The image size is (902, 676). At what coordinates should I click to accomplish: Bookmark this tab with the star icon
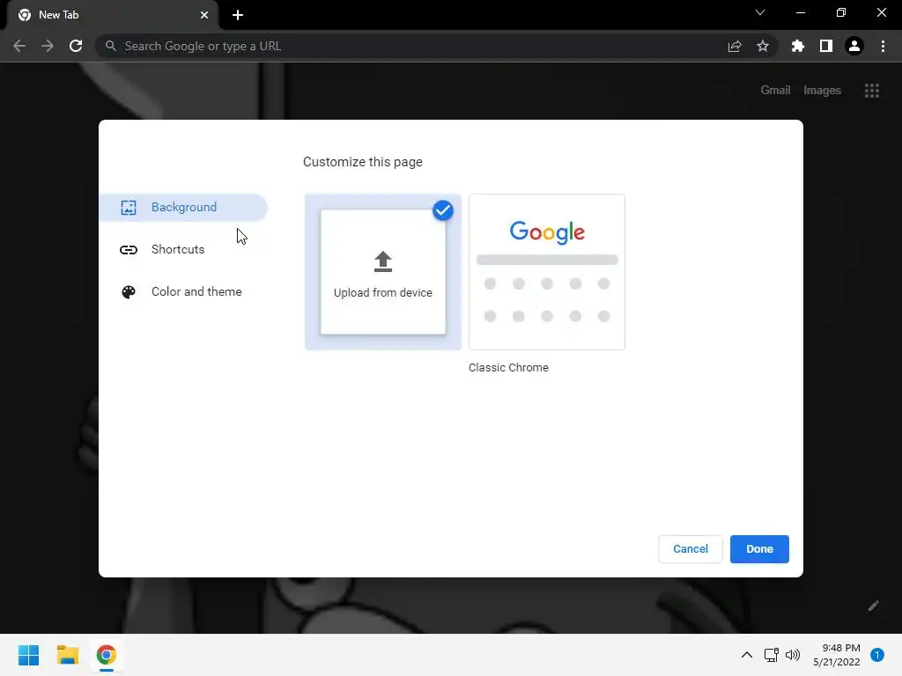763,46
